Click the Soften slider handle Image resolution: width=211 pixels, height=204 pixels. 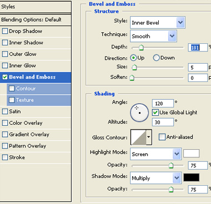click(132, 78)
